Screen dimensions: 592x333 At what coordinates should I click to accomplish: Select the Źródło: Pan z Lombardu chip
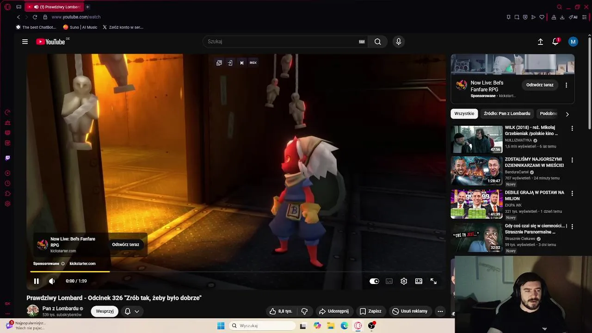click(507, 113)
